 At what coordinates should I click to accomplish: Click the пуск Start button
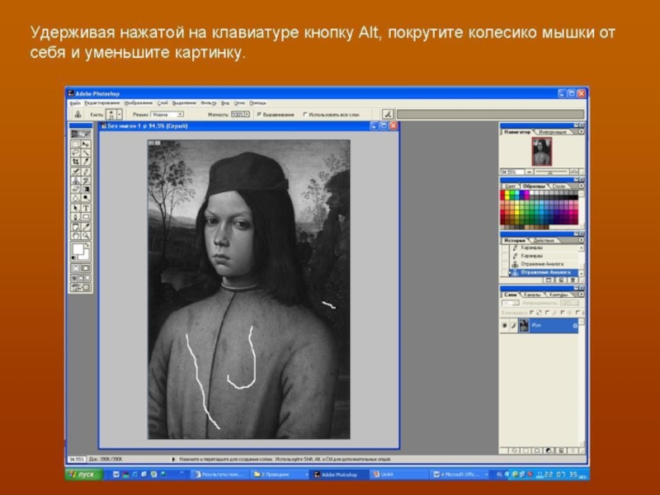tap(84, 474)
